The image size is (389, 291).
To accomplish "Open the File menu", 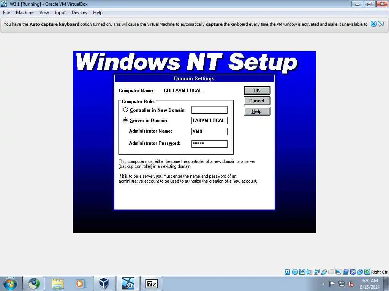I will click(6, 13).
